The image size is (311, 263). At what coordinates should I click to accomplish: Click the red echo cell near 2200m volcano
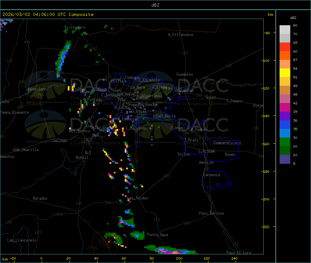109,242
